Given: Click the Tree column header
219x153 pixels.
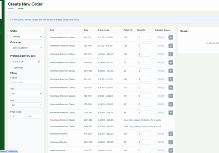Looking at the screenshot, I should click(52, 30).
